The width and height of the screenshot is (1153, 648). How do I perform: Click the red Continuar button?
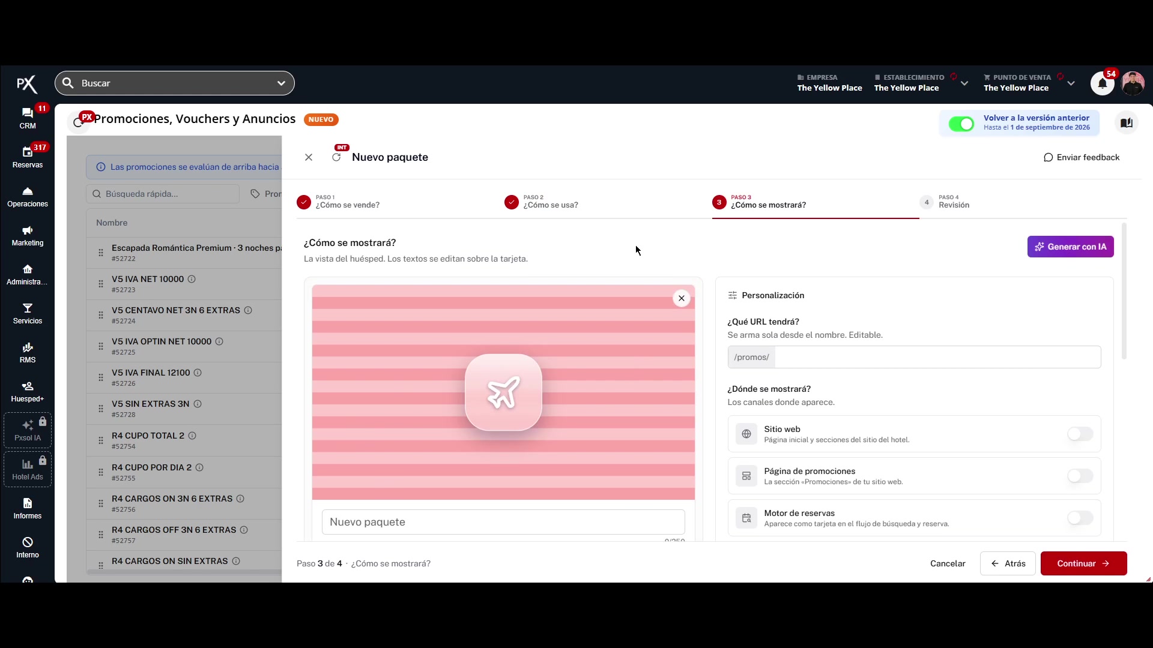click(1083, 563)
